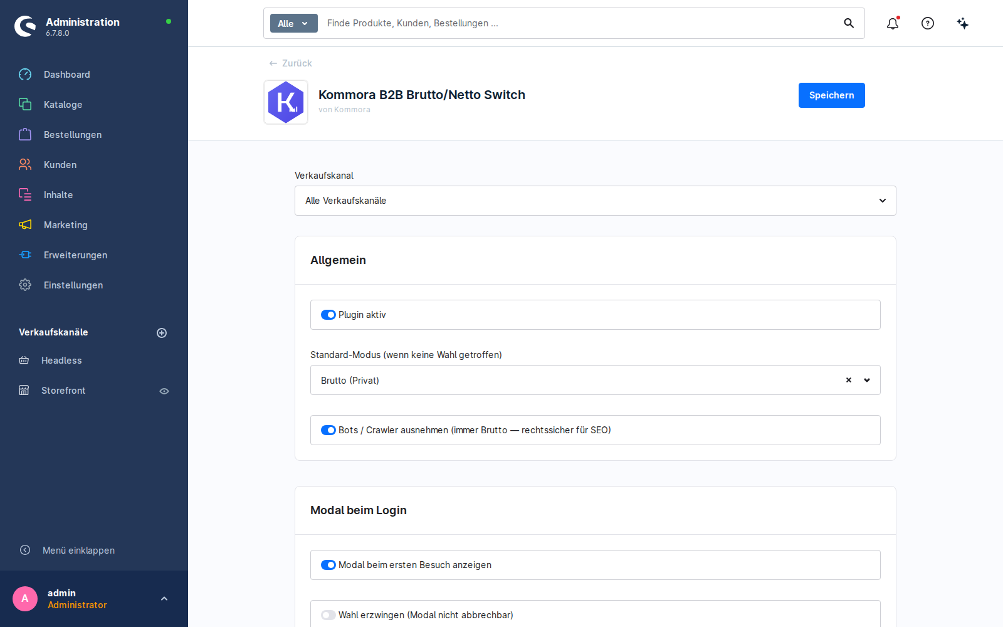Open the notifications bell

coord(893,23)
